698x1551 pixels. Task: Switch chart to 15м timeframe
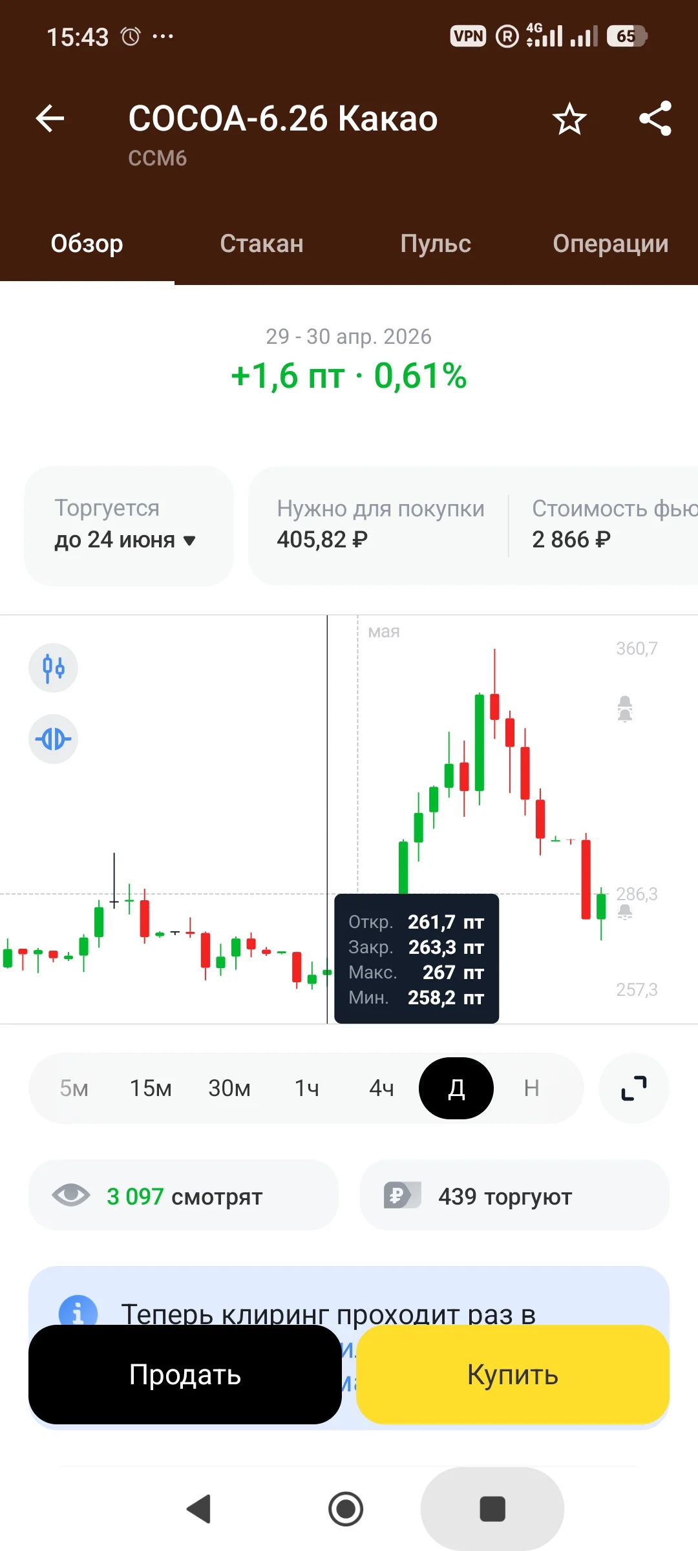click(151, 1088)
